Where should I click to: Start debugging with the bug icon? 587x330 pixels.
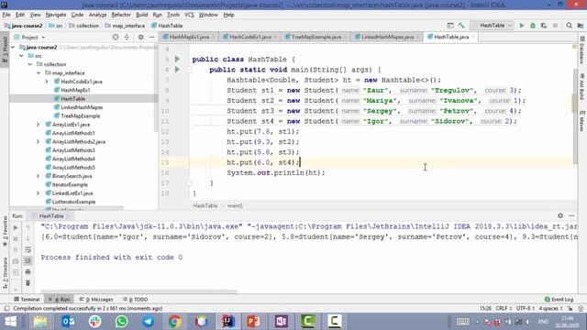pyautogui.click(x=533, y=26)
